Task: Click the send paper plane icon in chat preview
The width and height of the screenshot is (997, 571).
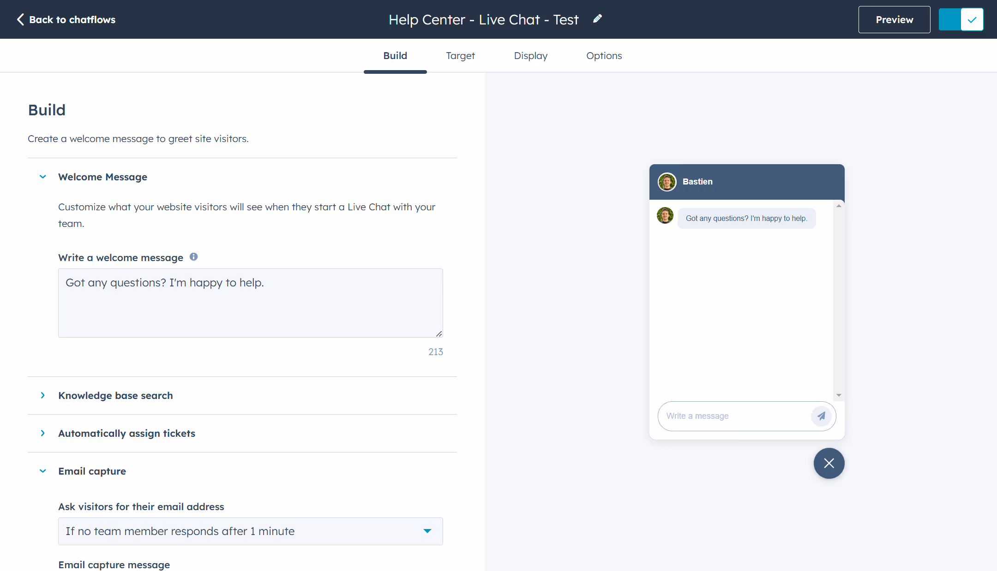Action: pos(821,416)
